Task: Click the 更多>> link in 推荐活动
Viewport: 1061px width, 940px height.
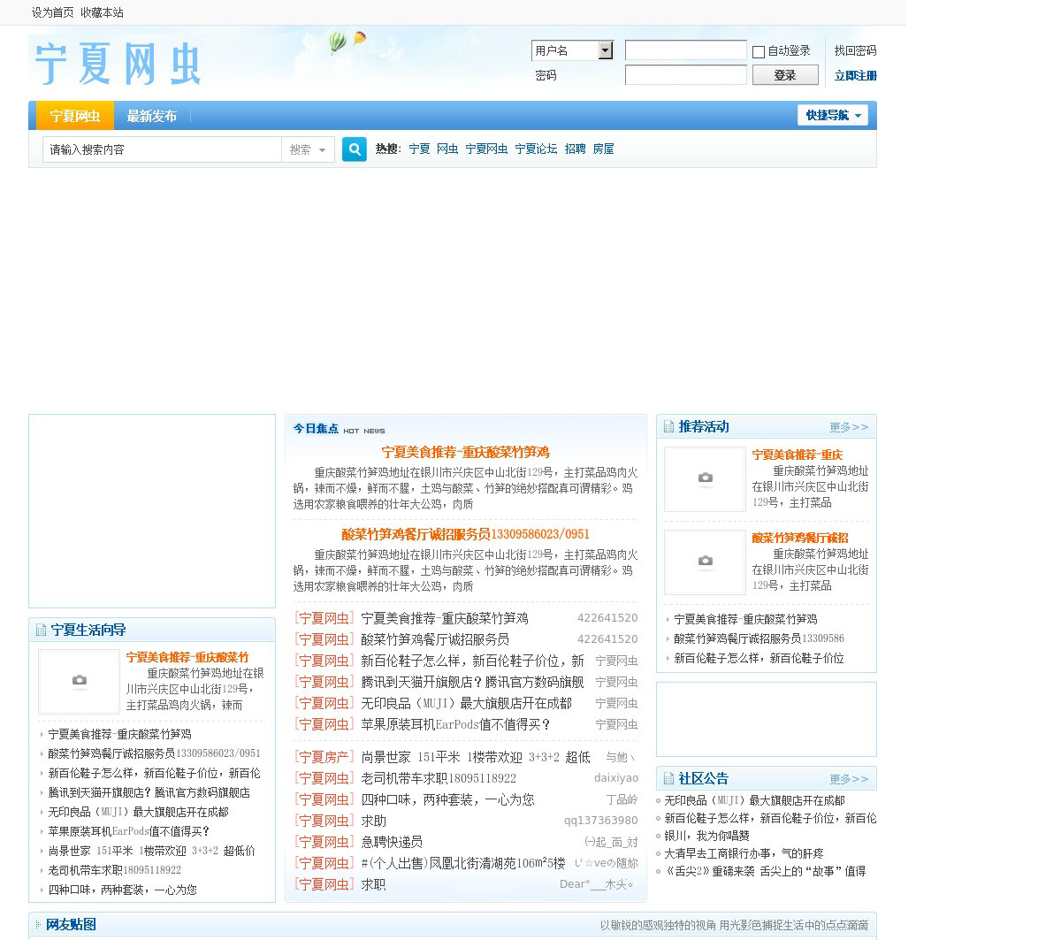Action: click(848, 427)
